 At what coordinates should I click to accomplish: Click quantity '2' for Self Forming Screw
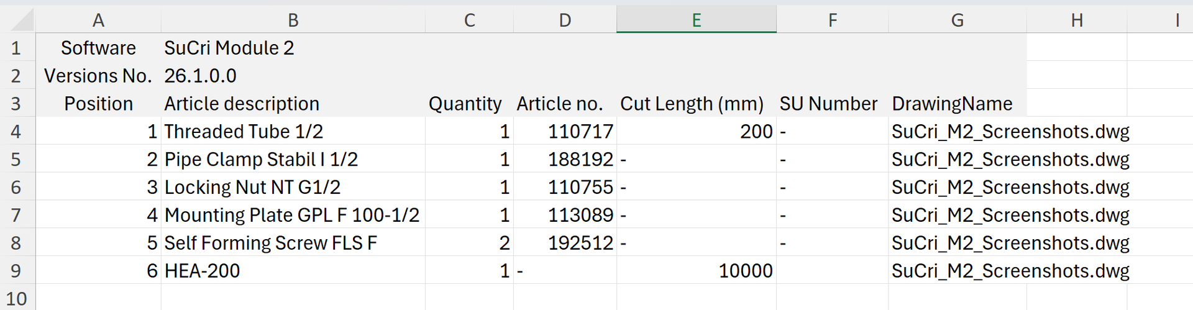click(470, 243)
